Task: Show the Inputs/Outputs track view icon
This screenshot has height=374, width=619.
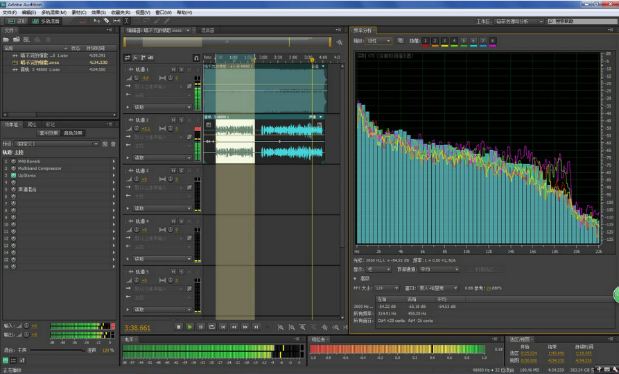Action: point(127,58)
